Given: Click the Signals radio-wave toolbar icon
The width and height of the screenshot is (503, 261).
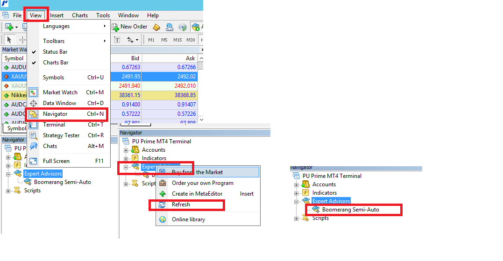Looking at the screenshot, I should coord(183,27).
